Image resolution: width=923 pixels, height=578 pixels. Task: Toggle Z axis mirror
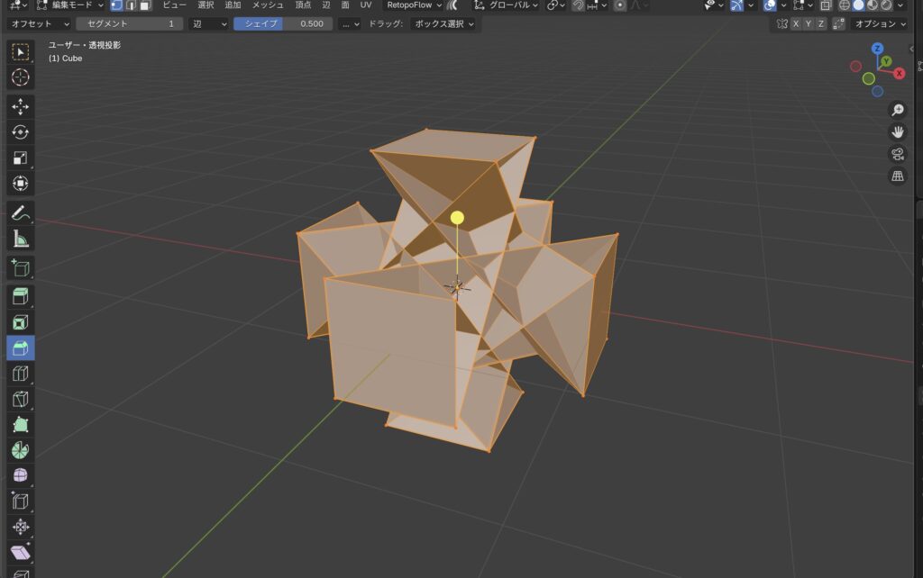[x=820, y=24]
